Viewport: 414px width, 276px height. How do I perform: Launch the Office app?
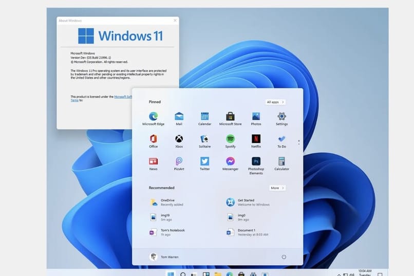153,141
